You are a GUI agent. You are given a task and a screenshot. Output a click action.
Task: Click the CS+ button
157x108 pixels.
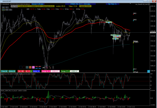point(7,10)
